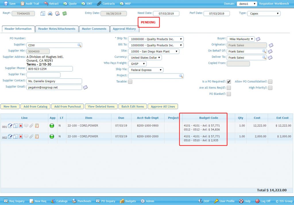Edit line 001 using the pencil icon

pyautogui.click(x=10, y=126)
